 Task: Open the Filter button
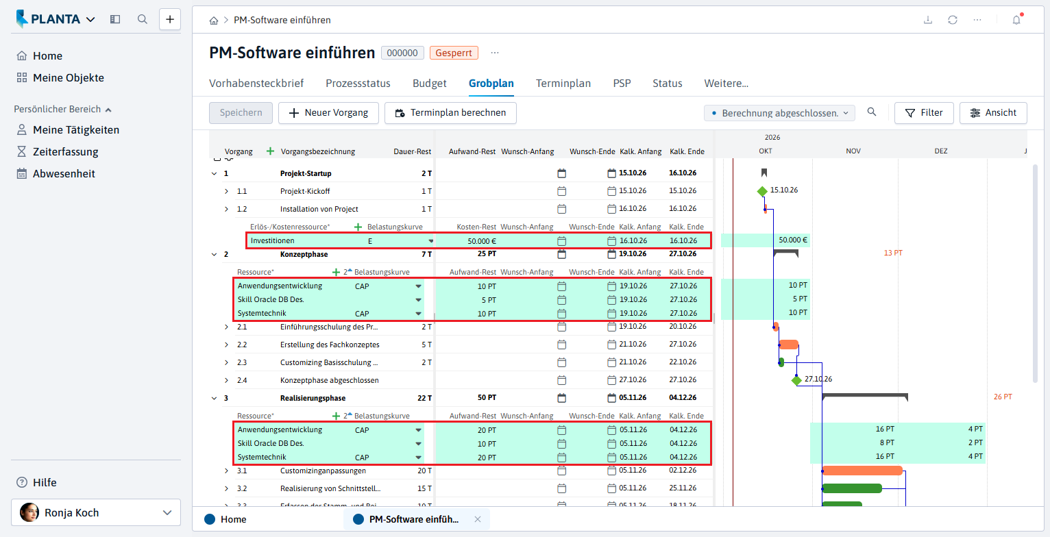(x=924, y=113)
